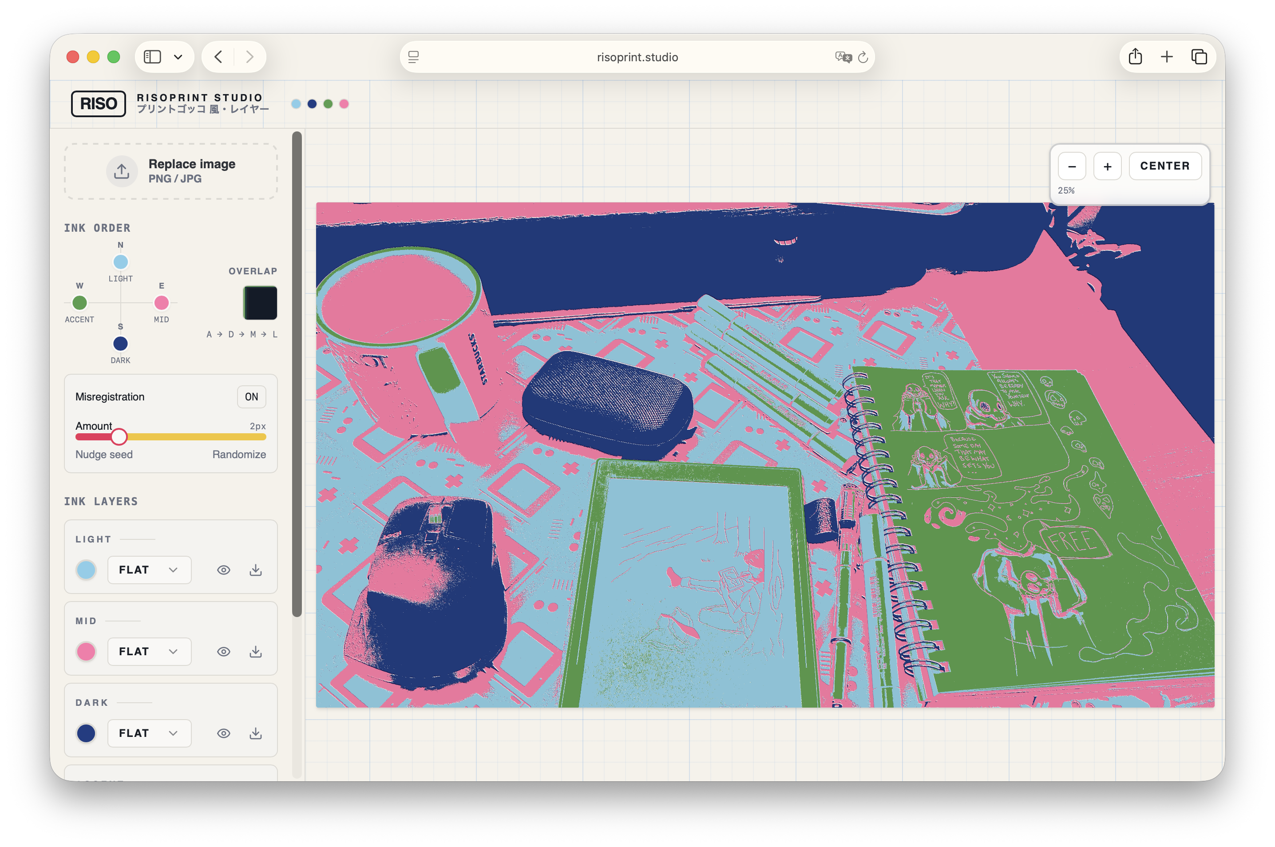This screenshot has width=1275, height=847.
Task: Click the Replace image upload icon
Action: tap(122, 171)
